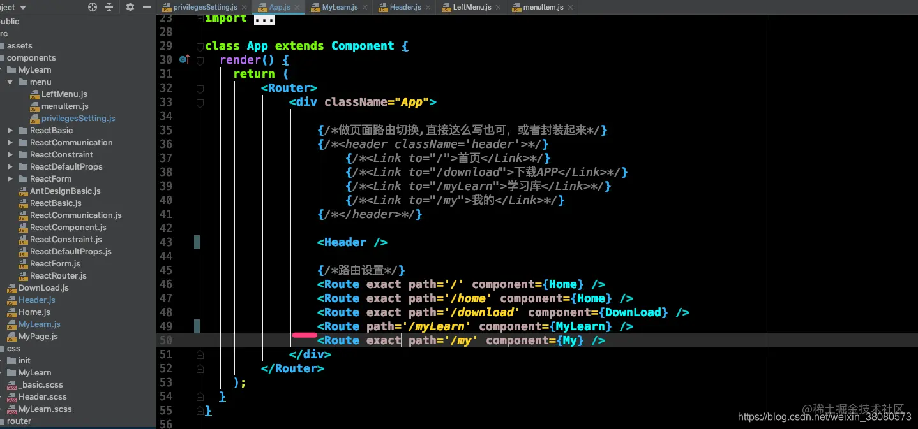Select the router folder
This screenshot has width=918, height=429.
19,421
